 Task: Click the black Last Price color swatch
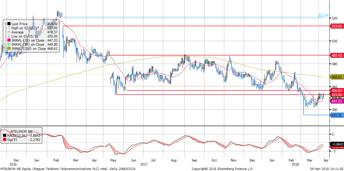click(x=9, y=24)
